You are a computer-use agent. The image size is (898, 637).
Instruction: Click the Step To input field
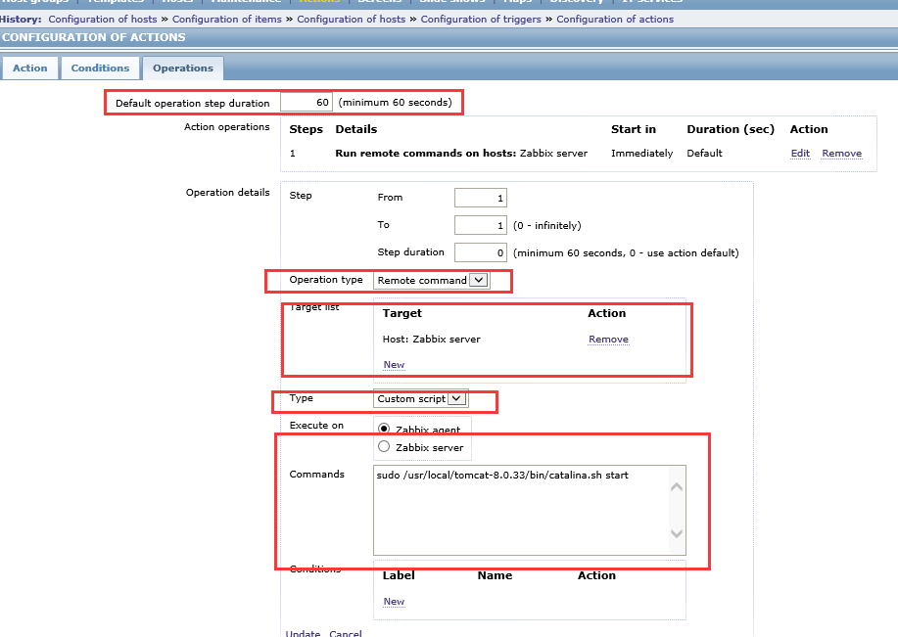pyautogui.click(x=481, y=225)
